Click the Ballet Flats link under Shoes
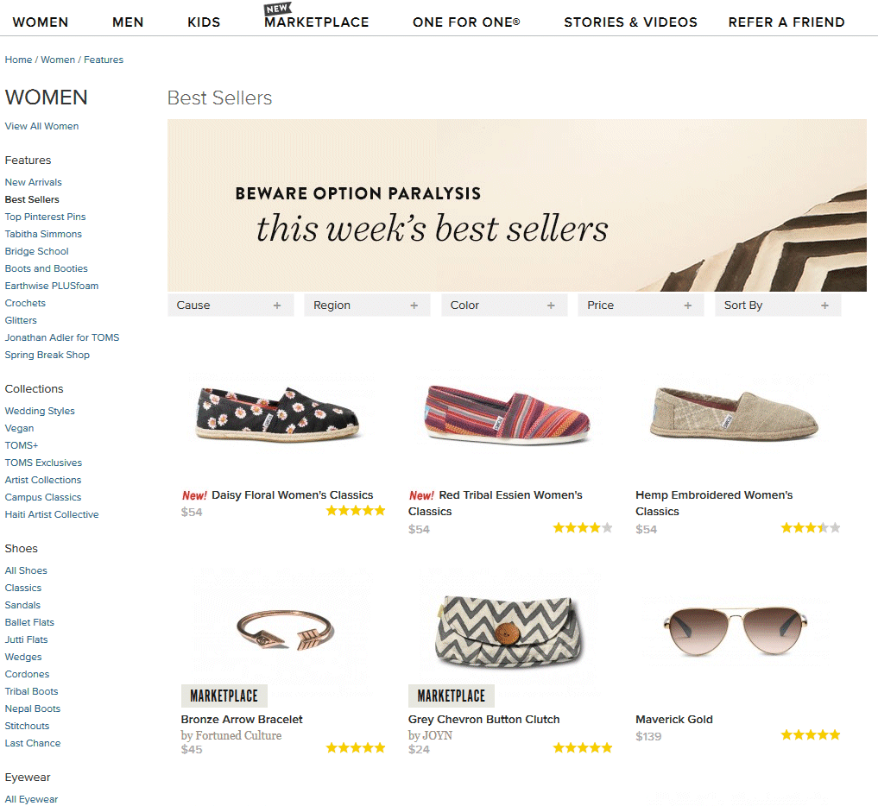Screen dimensions: 878x806 tap(29, 622)
